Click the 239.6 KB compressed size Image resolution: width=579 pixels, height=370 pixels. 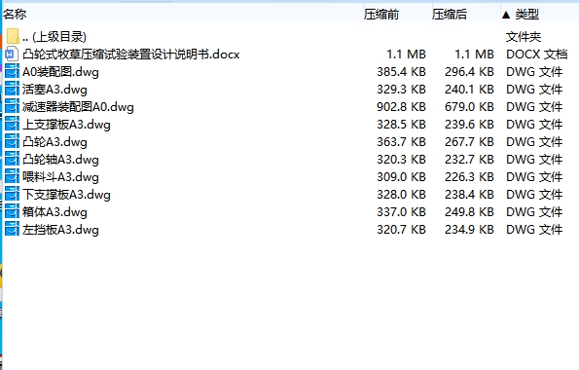pos(469,125)
